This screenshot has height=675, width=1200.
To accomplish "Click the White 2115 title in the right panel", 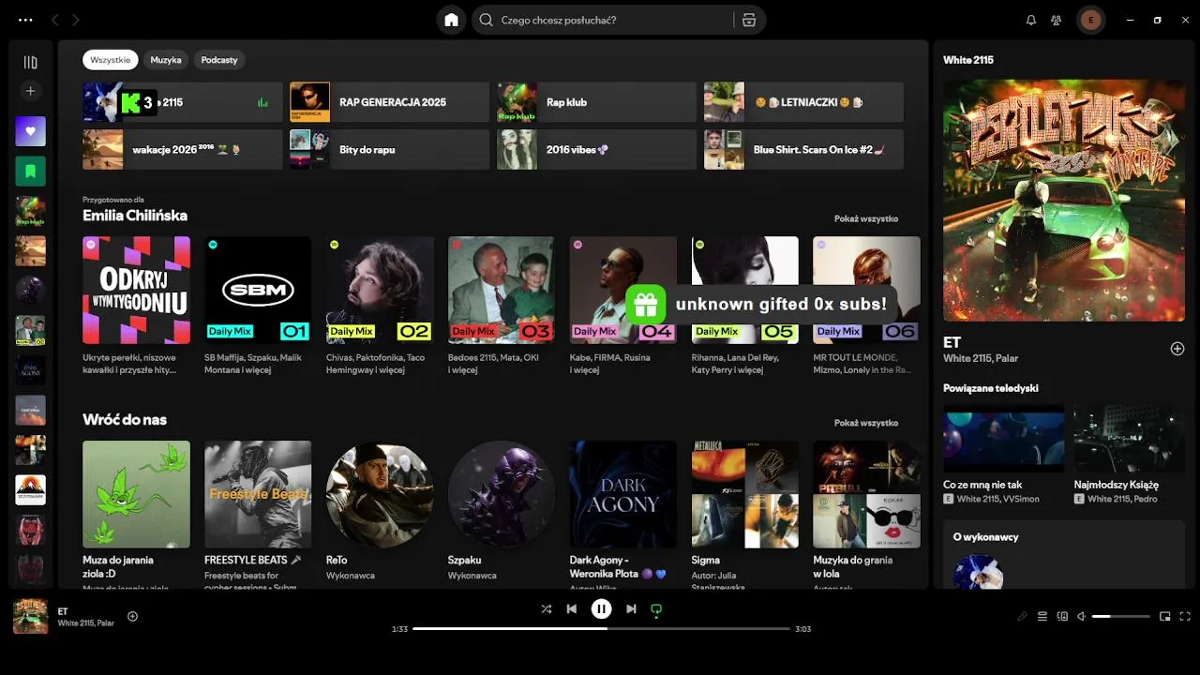I will (968, 60).
